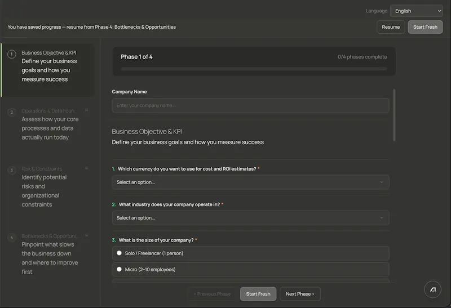Click the form's vertical scrollbar
This screenshot has height=308, width=451.
[393, 115]
